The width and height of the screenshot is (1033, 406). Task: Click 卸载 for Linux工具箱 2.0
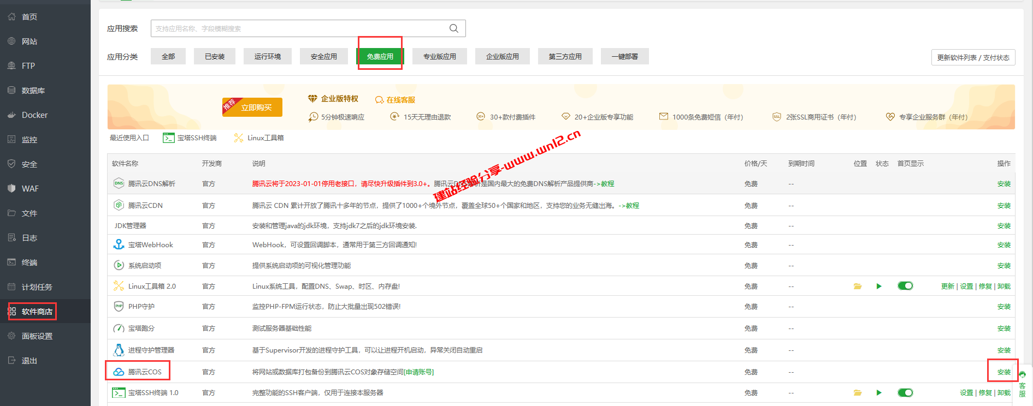click(x=1004, y=286)
